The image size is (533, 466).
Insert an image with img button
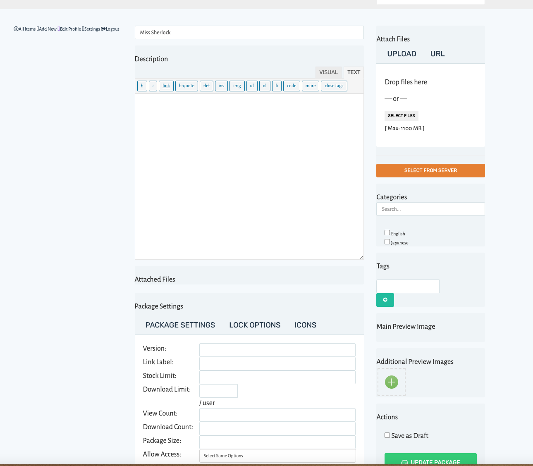(x=237, y=86)
